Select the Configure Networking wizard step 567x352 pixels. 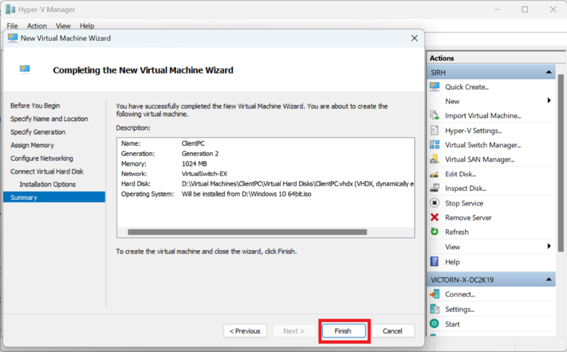coord(42,158)
